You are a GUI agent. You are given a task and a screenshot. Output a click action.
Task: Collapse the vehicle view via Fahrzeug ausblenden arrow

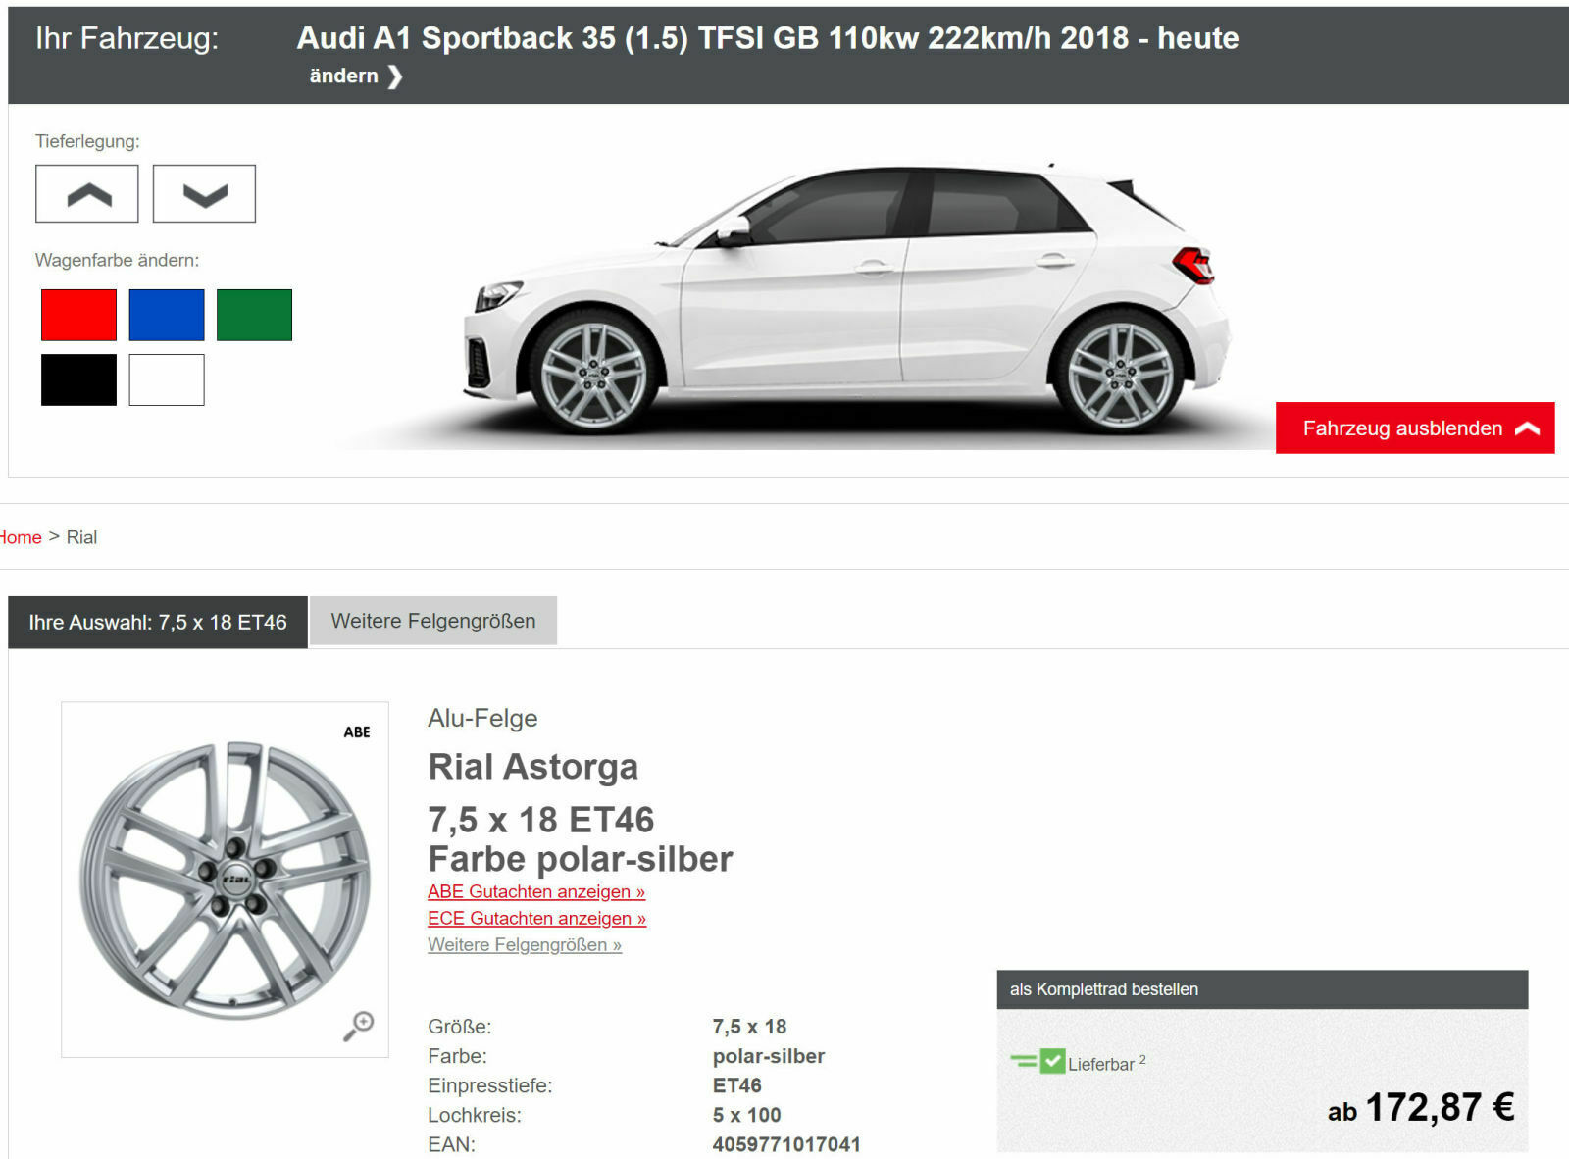click(x=1527, y=428)
